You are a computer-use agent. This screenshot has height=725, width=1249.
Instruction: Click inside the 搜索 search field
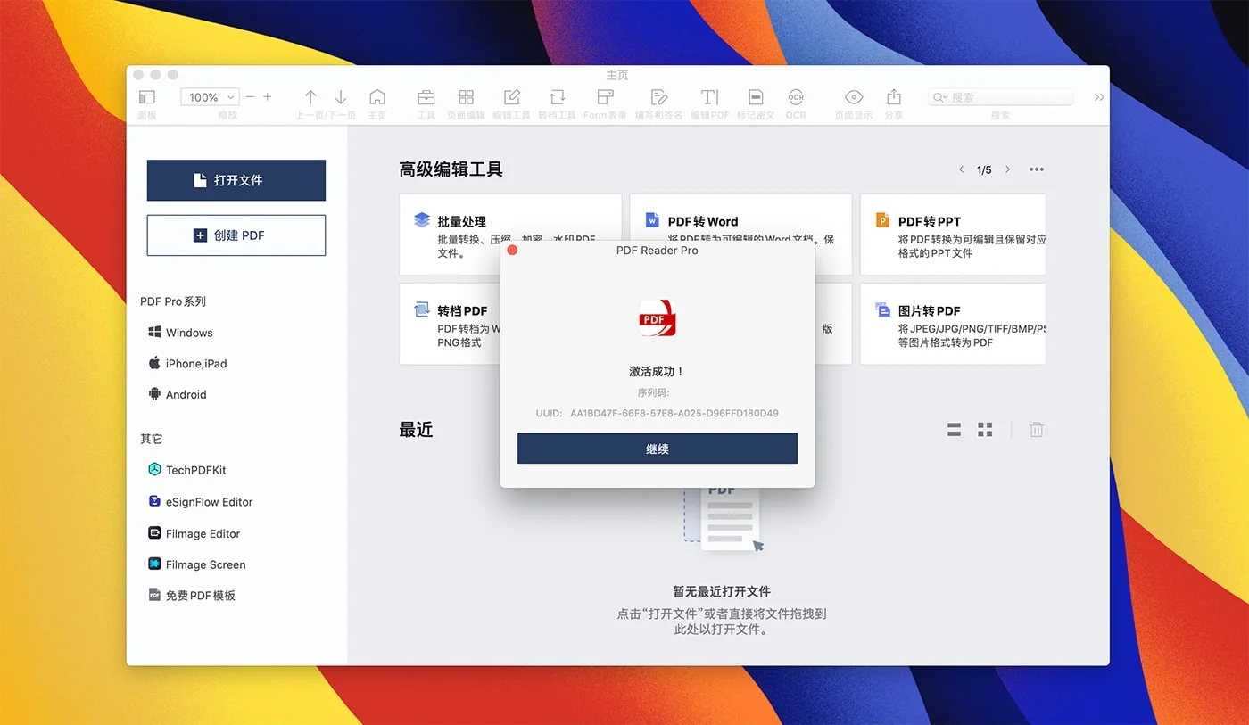999,96
